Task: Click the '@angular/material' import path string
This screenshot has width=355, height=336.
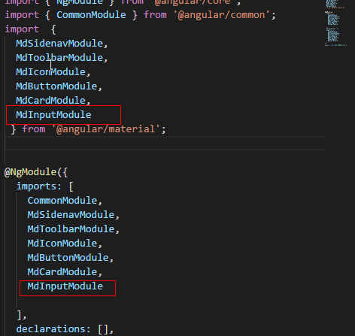Action: (x=106, y=129)
